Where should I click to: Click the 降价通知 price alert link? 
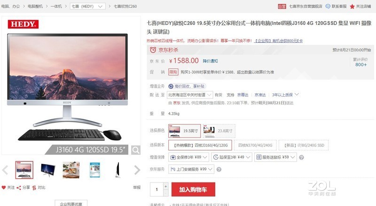(210, 61)
